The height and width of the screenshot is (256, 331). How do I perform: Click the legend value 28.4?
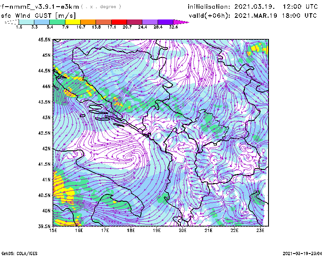coord(158,27)
